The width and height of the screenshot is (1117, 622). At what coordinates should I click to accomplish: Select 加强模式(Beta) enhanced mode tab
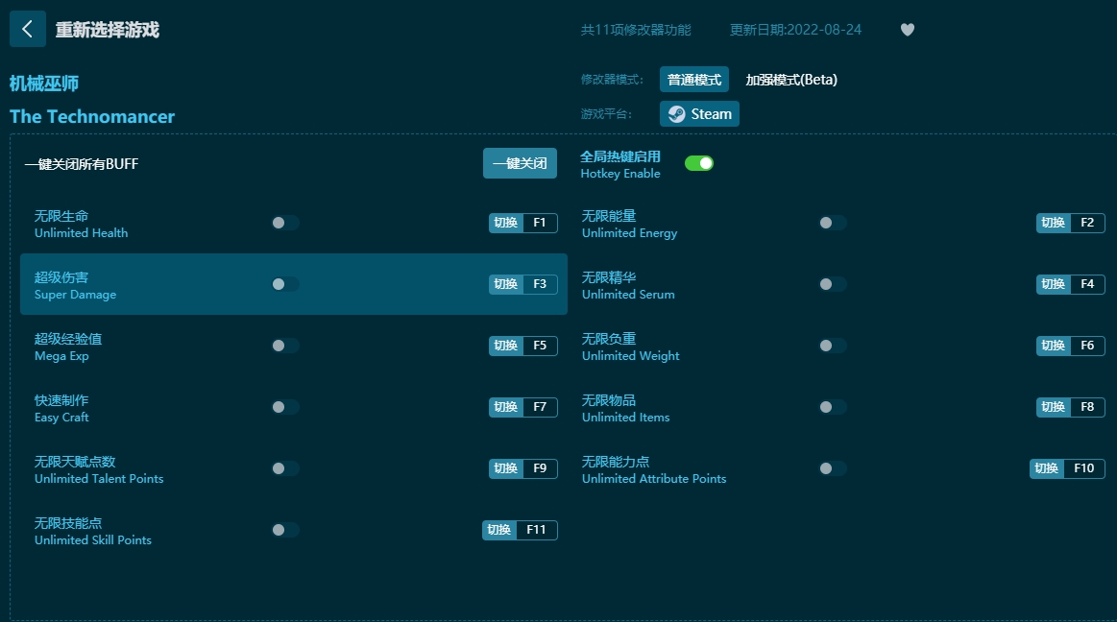[x=790, y=80]
